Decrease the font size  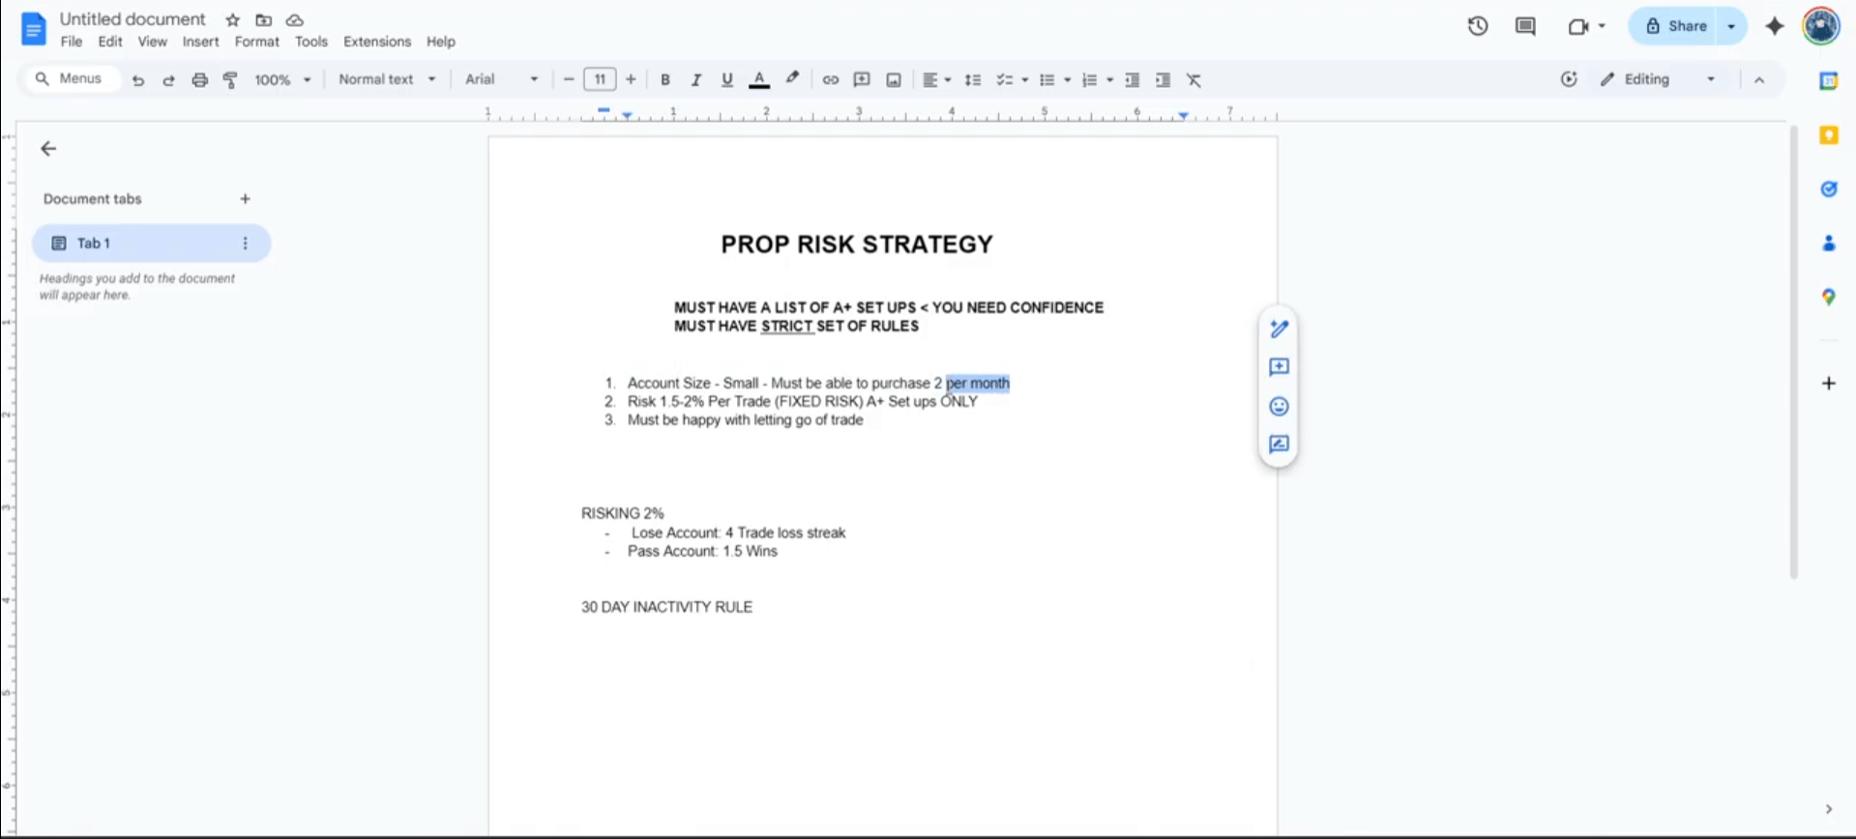(x=569, y=79)
